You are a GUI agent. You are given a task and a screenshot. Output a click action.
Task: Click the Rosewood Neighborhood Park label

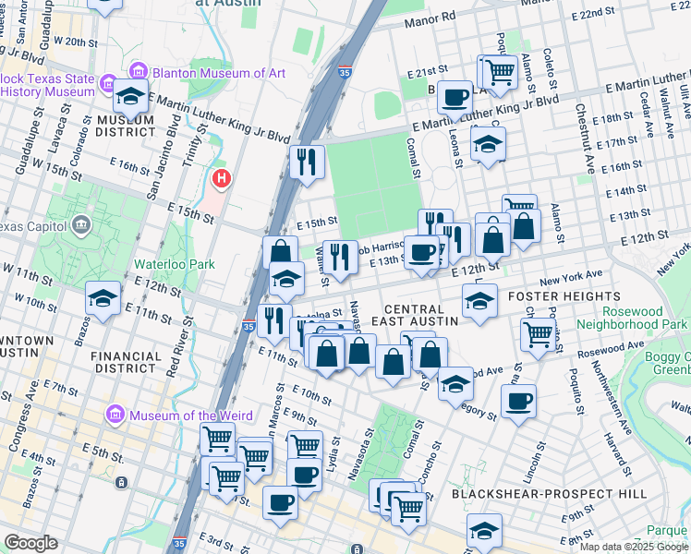pyautogui.click(x=632, y=317)
